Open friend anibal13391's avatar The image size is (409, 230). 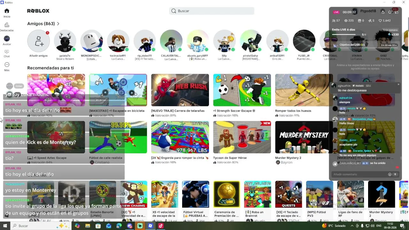tap(277, 41)
